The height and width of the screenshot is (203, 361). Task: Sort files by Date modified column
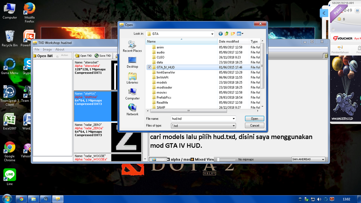click(233, 41)
